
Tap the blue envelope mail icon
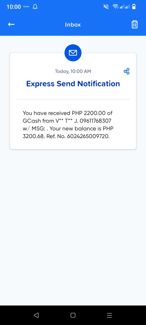click(73, 53)
